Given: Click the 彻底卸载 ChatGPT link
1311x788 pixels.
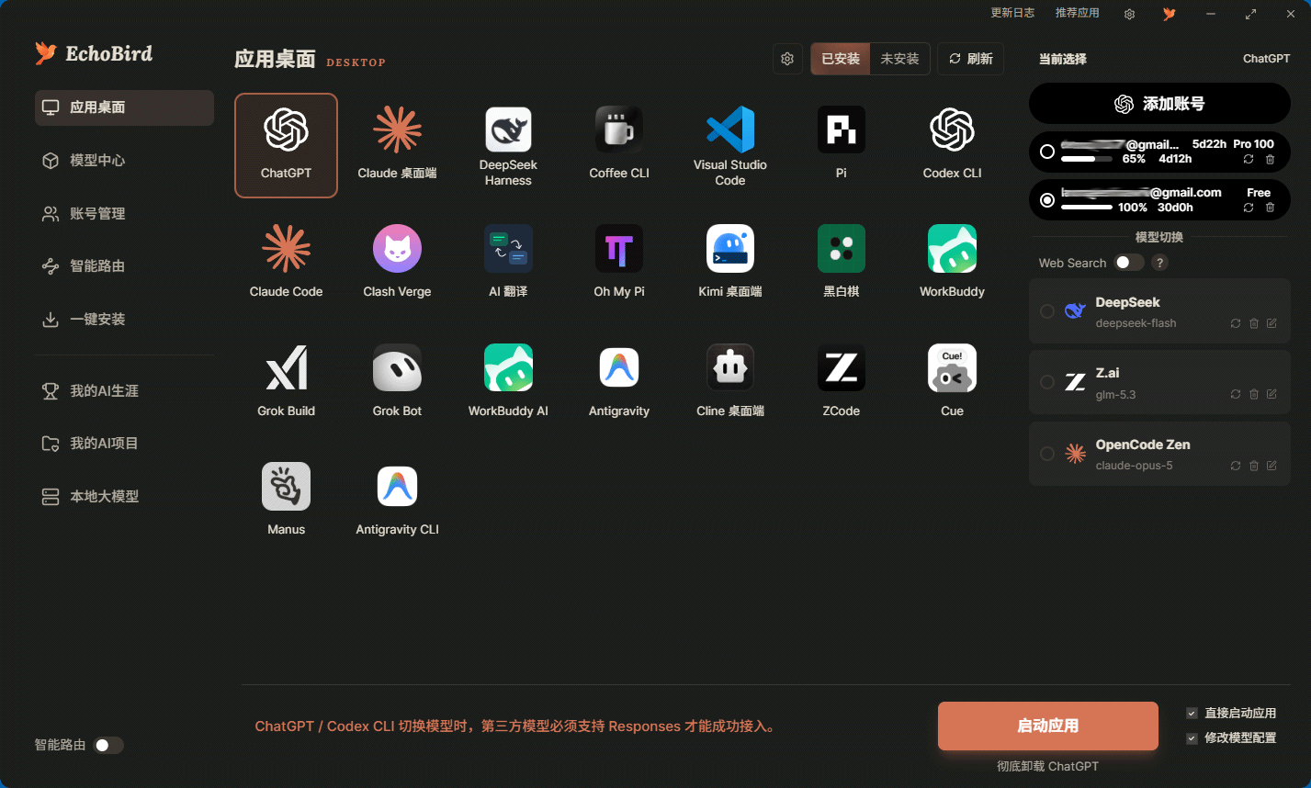Looking at the screenshot, I should tap(1047, 766).
